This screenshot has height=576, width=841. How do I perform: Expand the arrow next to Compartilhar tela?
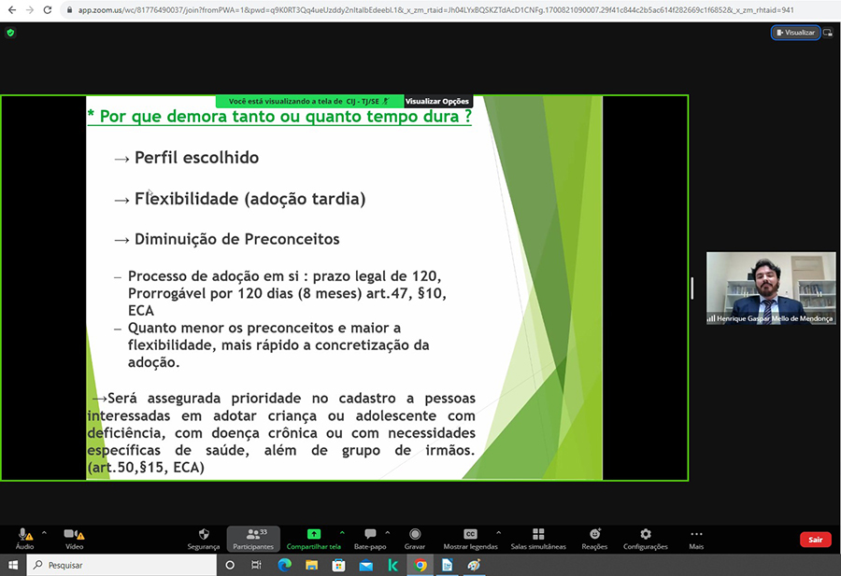341,532
